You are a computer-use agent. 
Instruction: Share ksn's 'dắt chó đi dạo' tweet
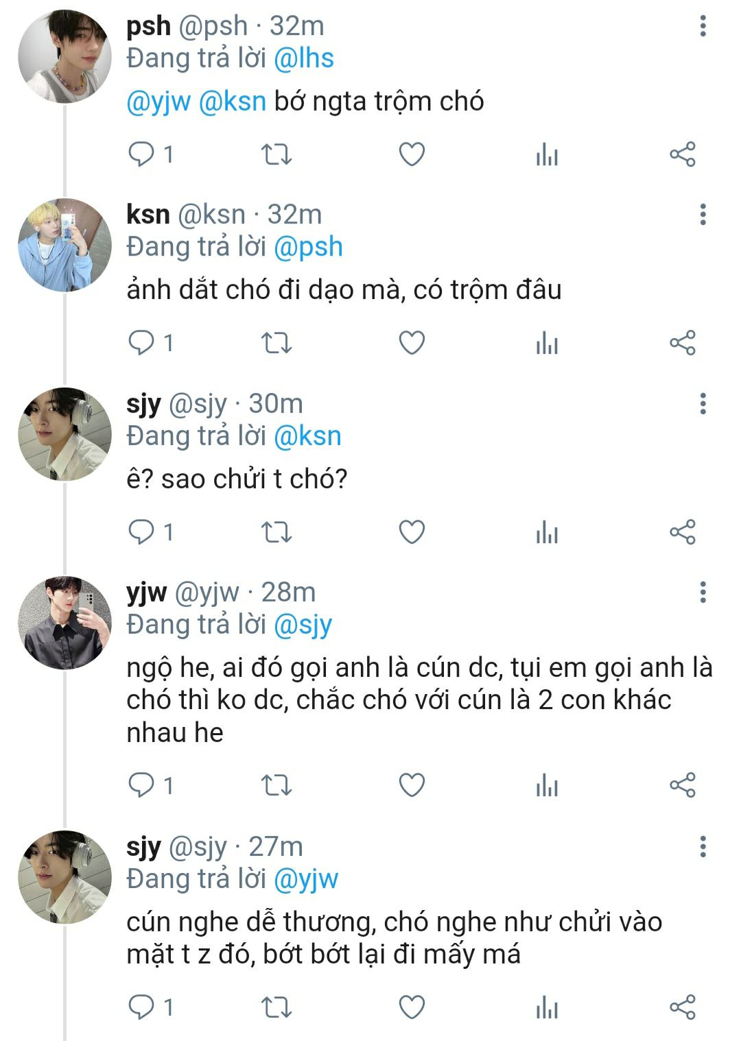683,343
